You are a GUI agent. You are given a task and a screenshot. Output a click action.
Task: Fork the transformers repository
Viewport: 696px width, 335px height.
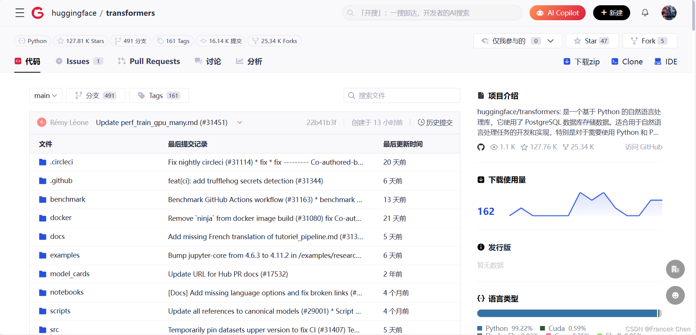[x=650, y=41]
